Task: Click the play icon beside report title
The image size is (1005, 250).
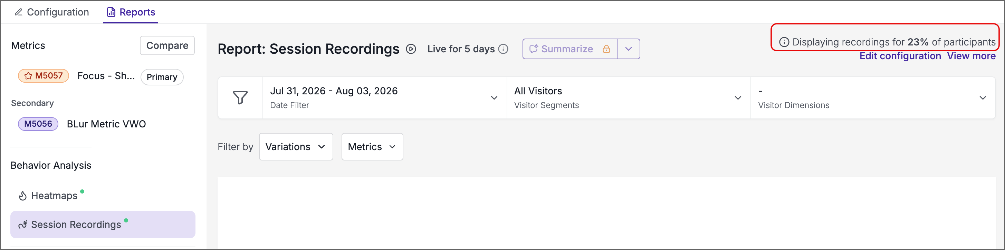Action: [x=411, y=49]
